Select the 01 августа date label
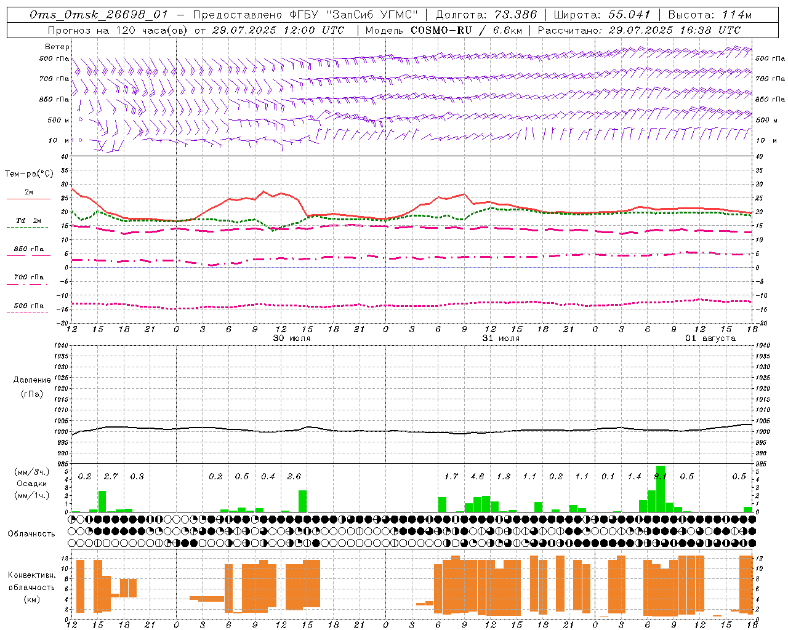This screenshot has height=630, width=788. click(710, 338)
